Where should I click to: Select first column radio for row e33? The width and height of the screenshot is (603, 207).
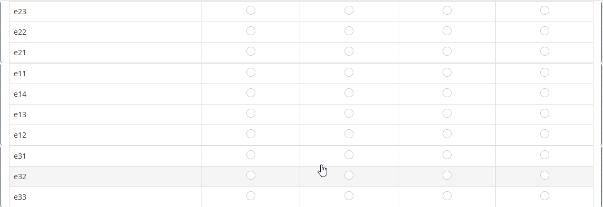[x=251, y=196]
